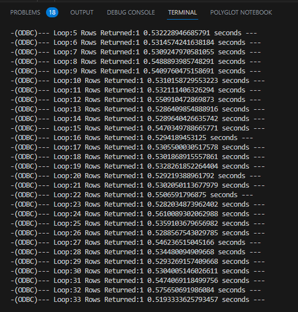
Task: Click terminal line for Loop:21
Action: (138, 186)
